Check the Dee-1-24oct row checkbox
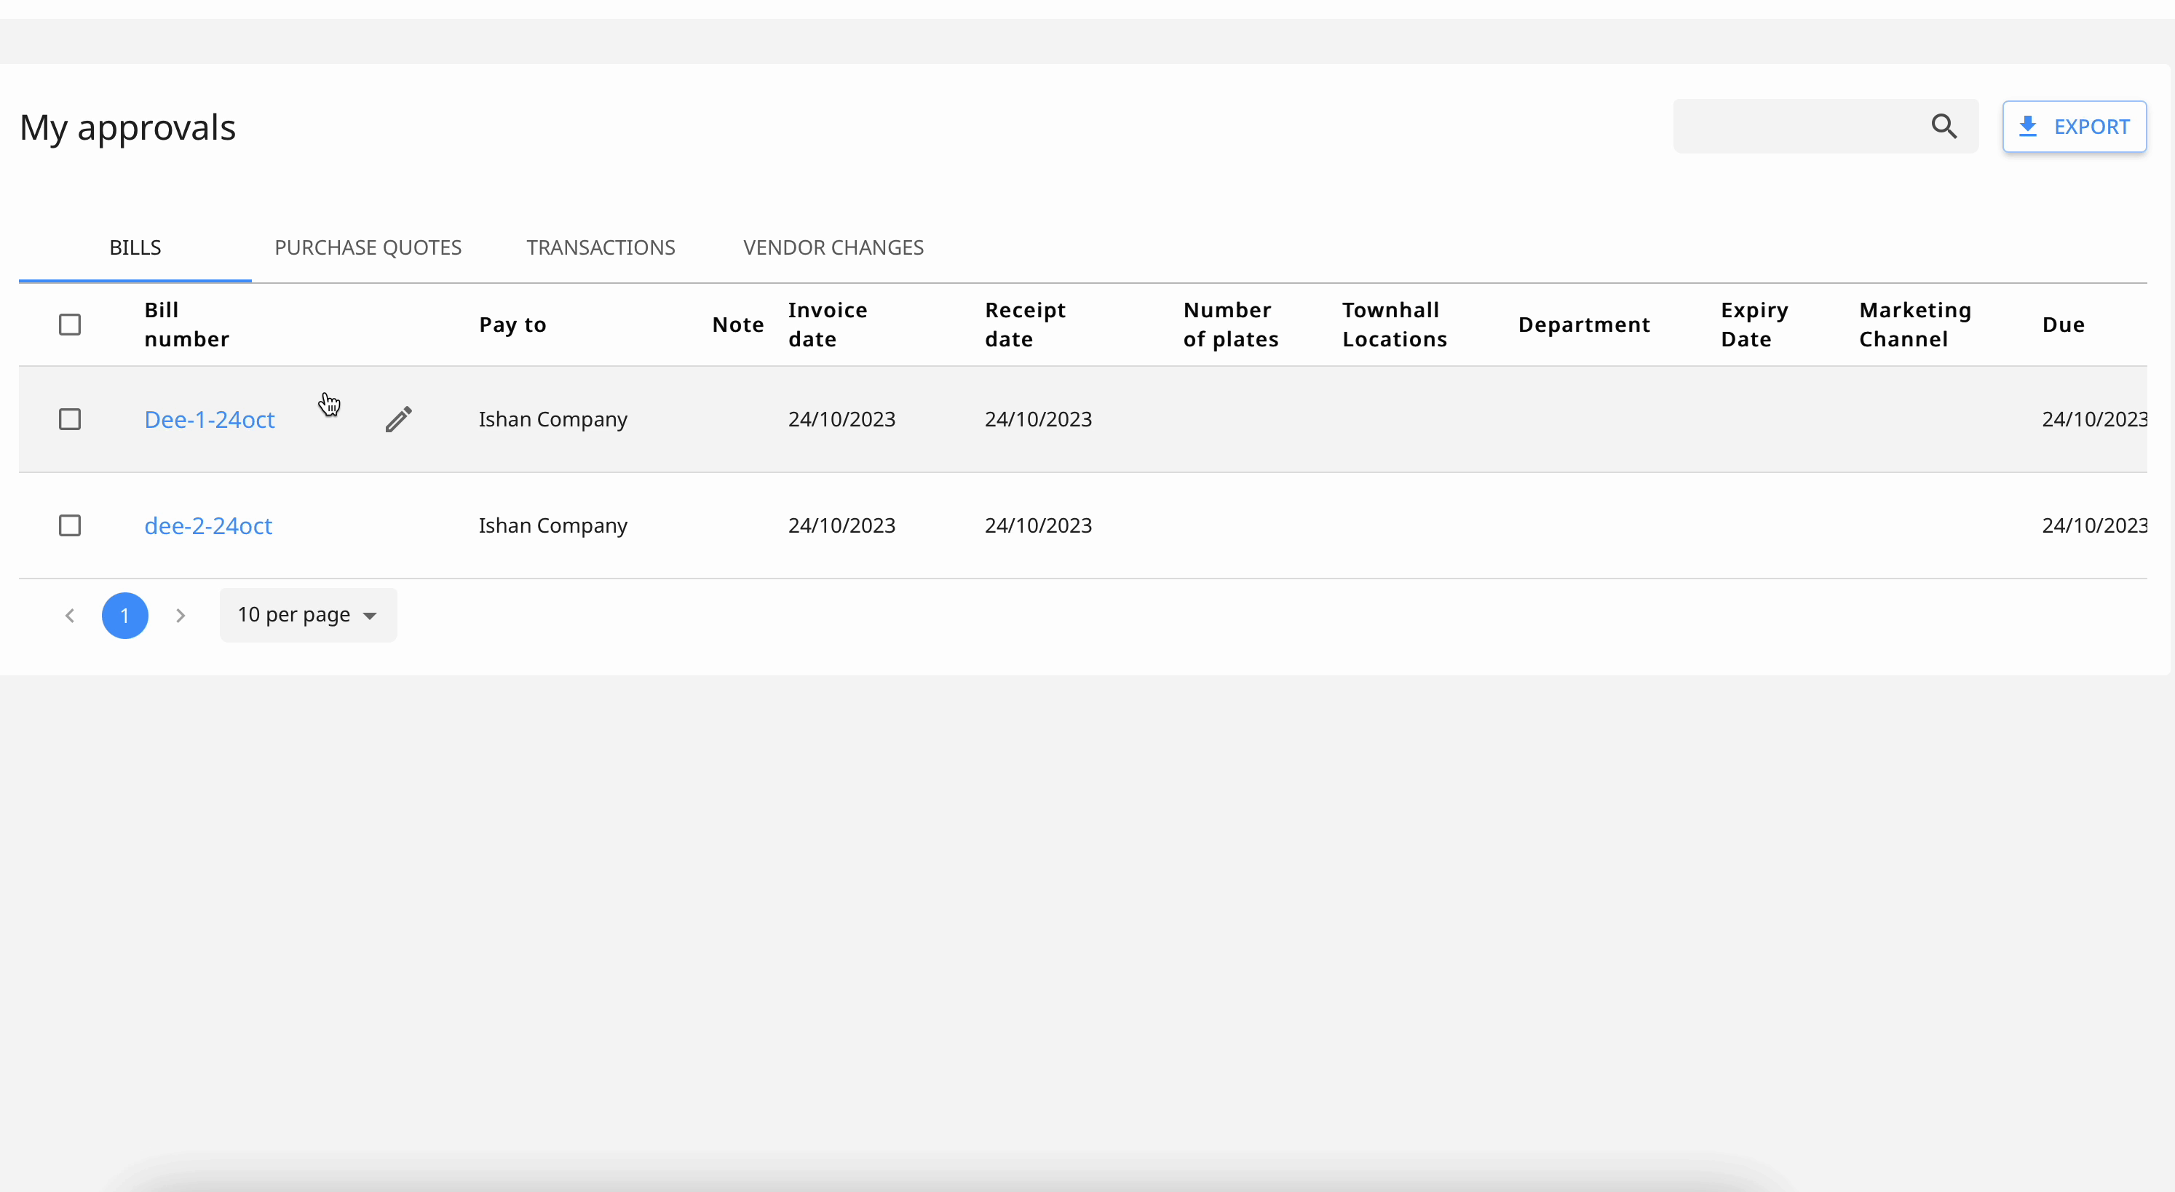The image size is (2175, 1192). tap(70, 420)
